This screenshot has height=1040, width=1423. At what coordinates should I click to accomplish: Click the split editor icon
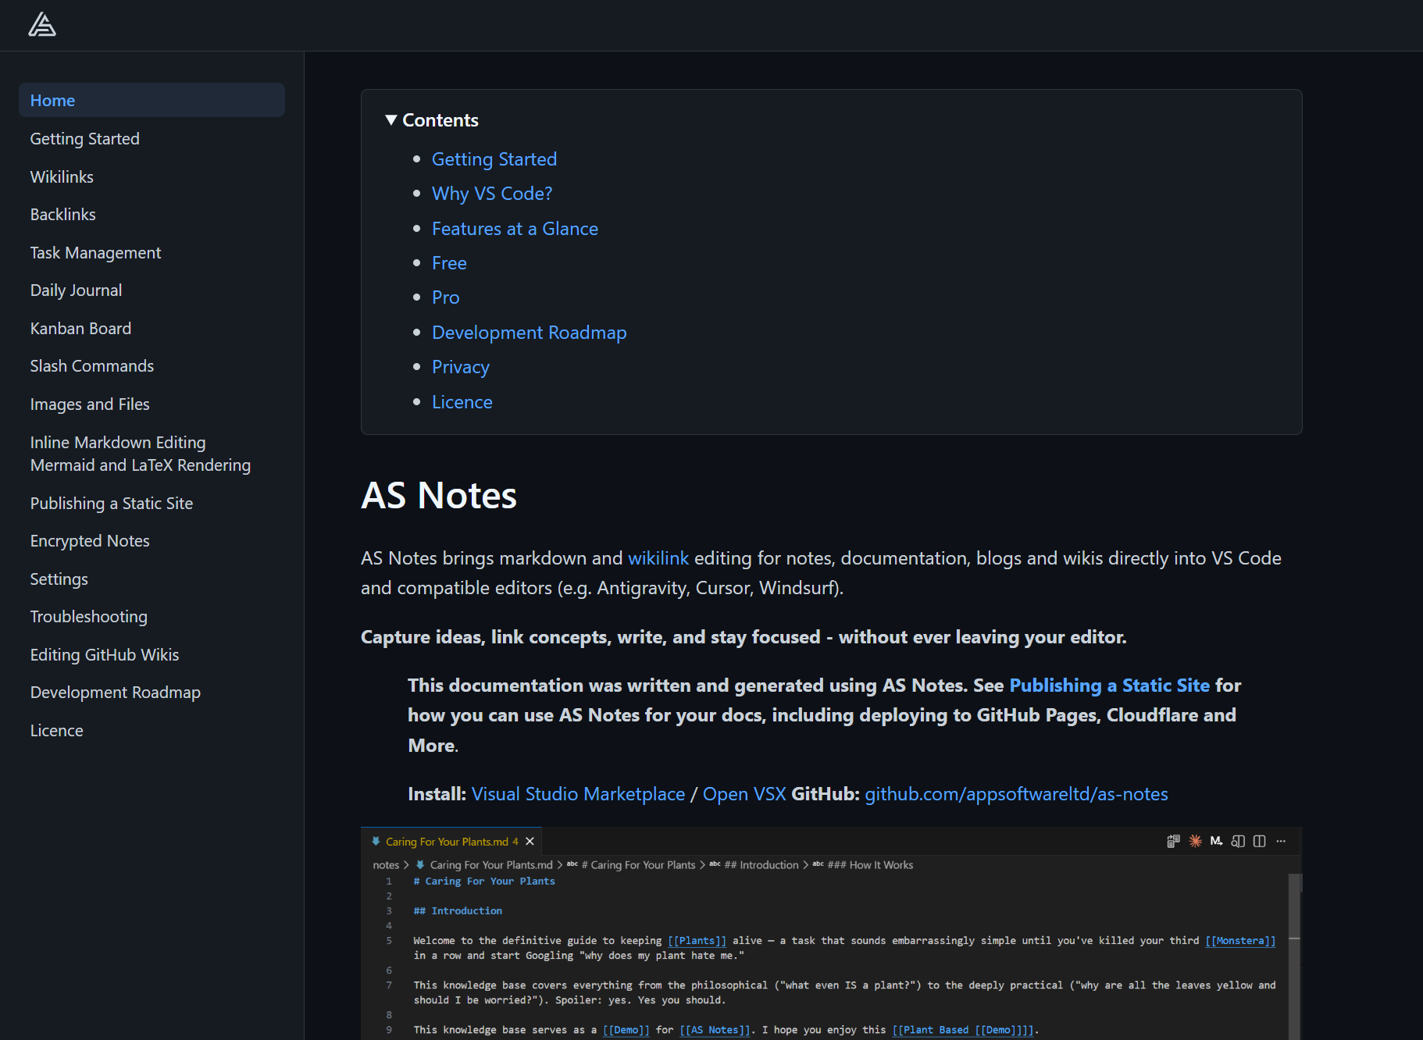(1260, 841)
